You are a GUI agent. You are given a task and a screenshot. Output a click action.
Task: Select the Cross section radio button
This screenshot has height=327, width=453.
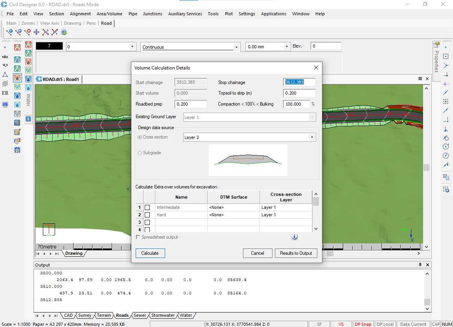point(140,137)
